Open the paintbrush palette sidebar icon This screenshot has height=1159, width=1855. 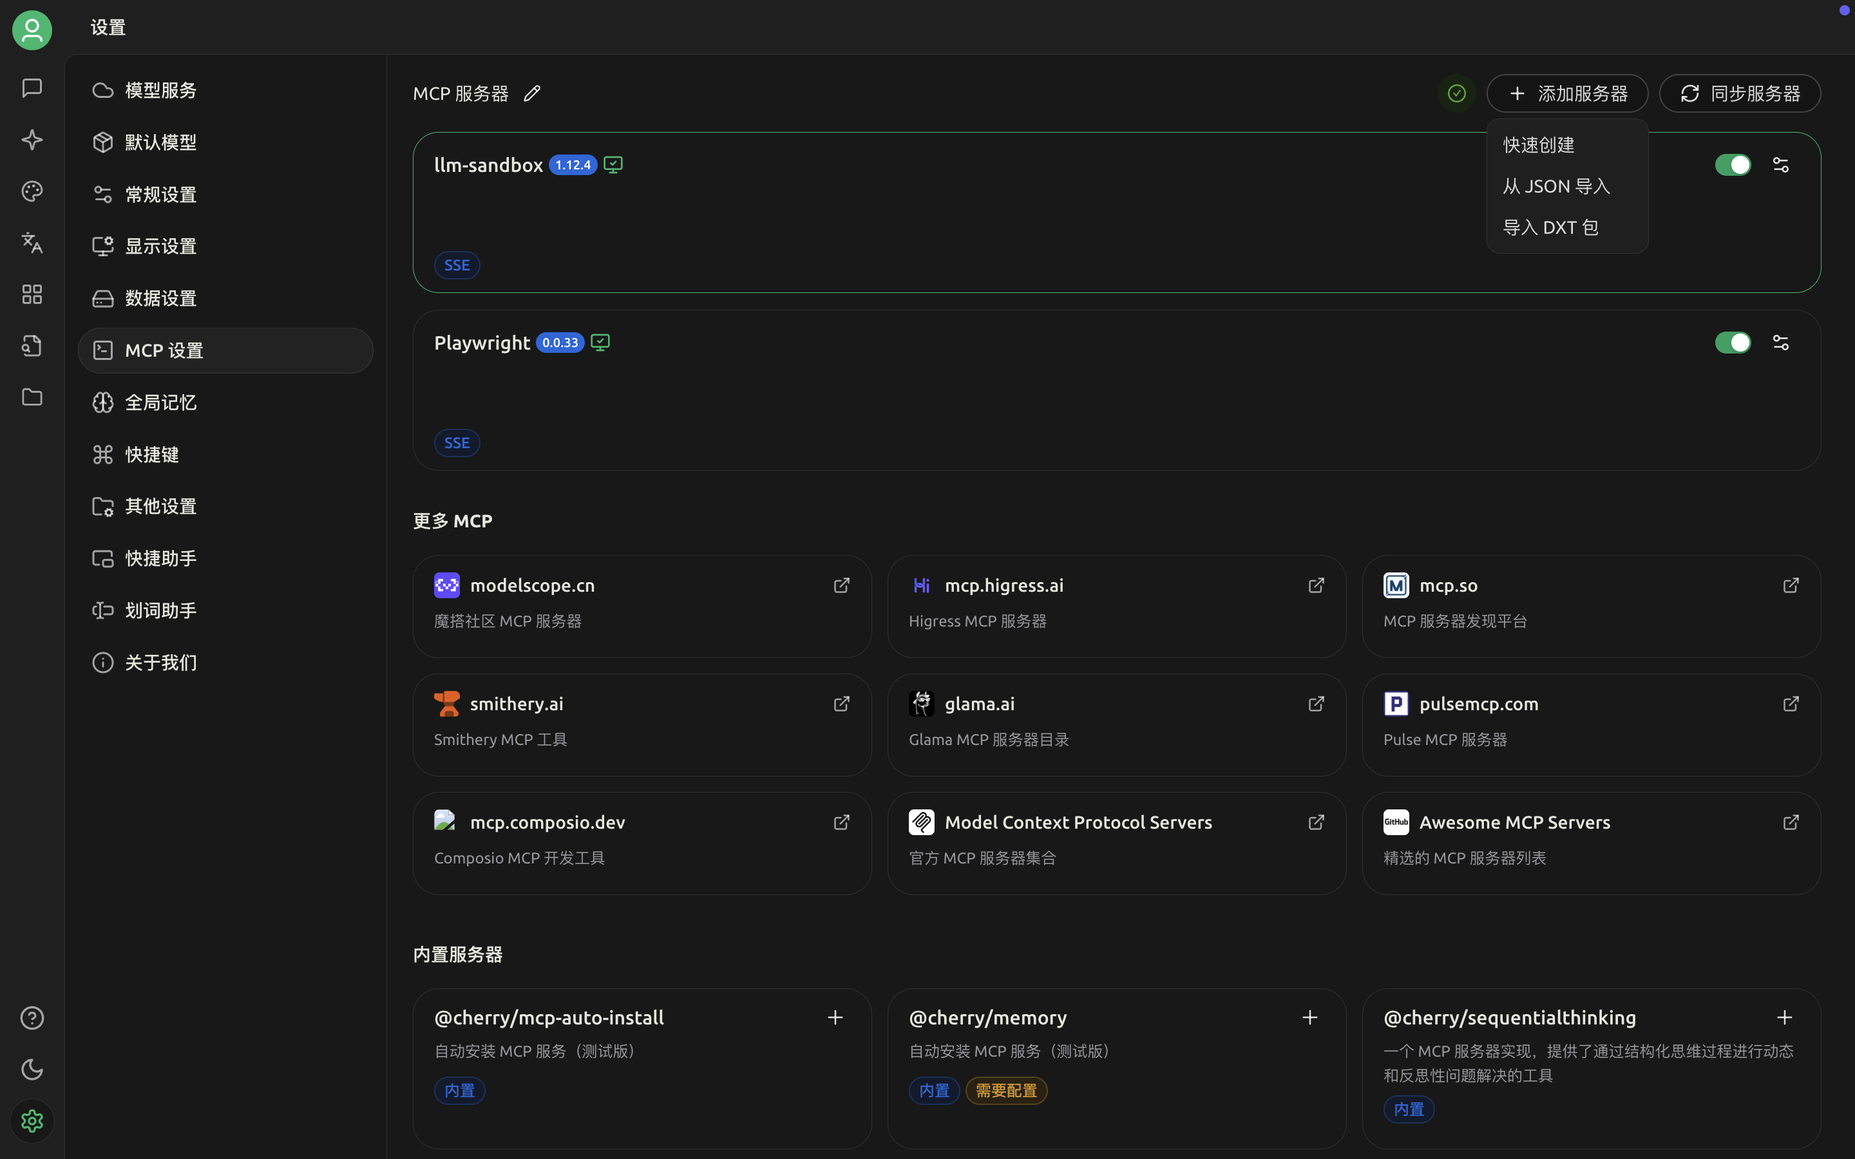32,191
